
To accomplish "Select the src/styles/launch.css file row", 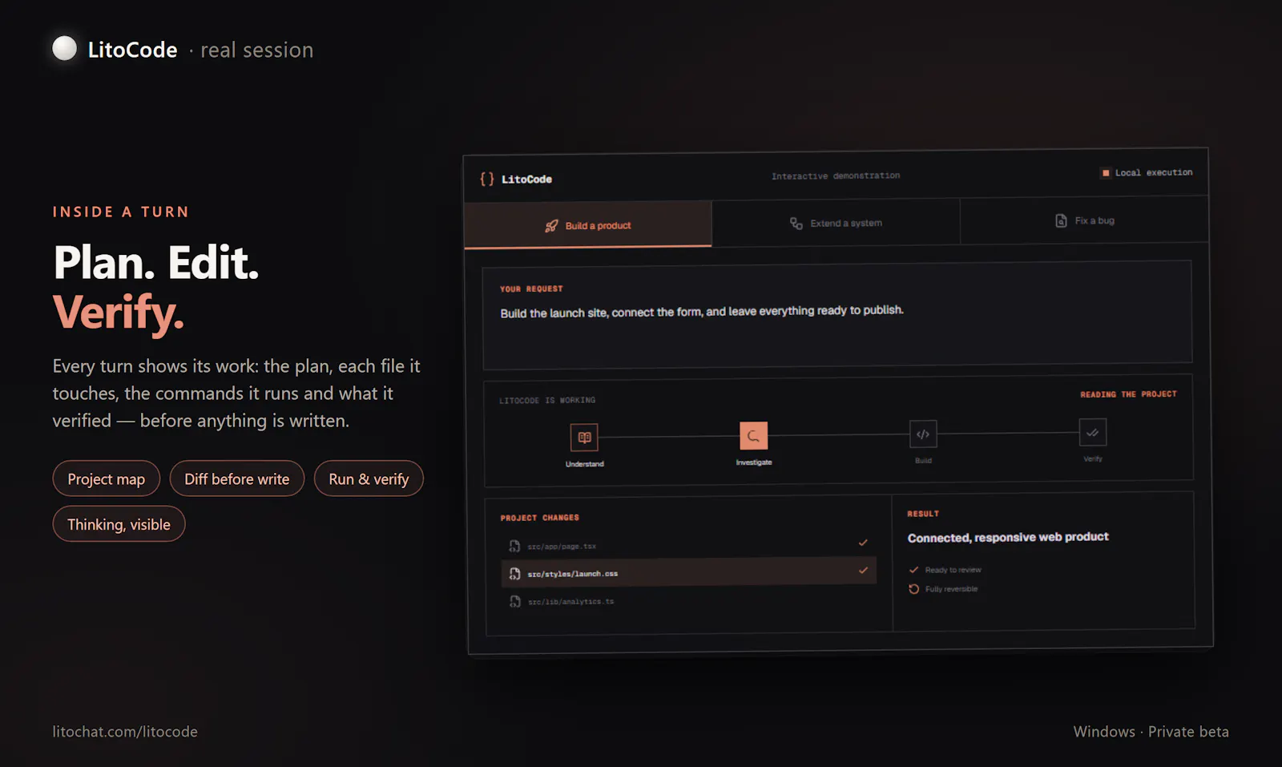I will 689,572.
